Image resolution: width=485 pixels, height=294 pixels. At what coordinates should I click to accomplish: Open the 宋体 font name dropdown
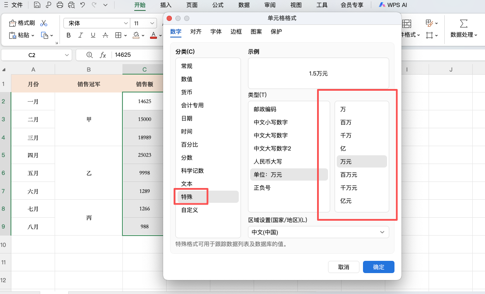pos(96,23)
